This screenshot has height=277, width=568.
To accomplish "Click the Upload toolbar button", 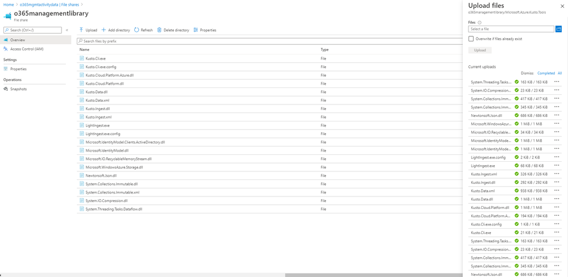I will 88,30.
